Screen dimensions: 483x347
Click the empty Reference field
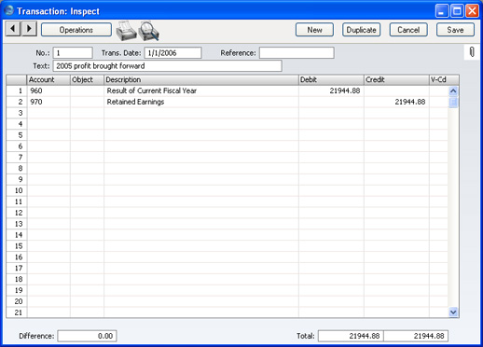click(297, 53)
